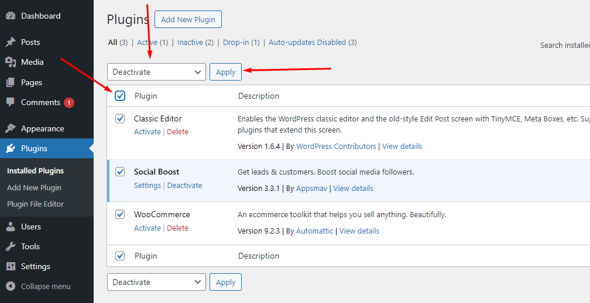
Task: Open Posts menu item
Action: pos(30,42)
